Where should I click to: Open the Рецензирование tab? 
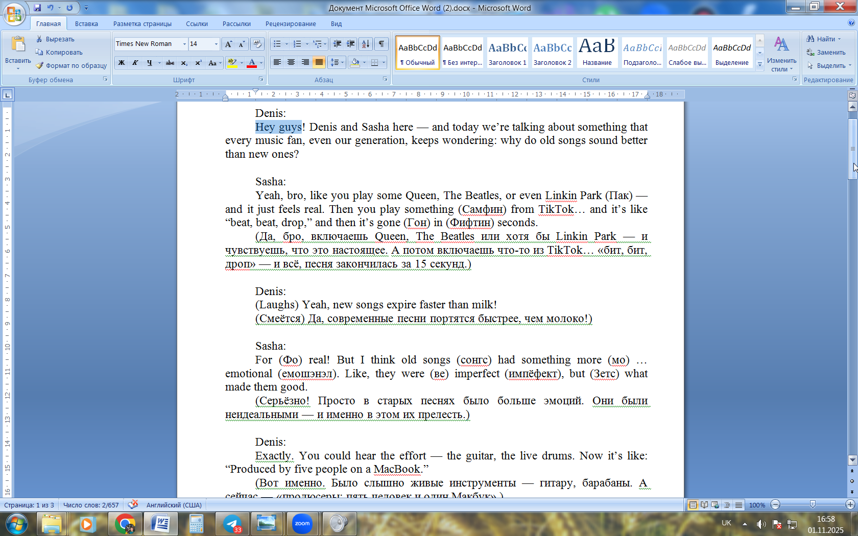click(x=291, y=23)
